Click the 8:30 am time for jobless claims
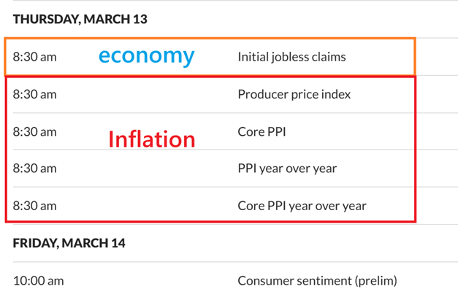This screenshot has width=458, height=297. click(34, 57)
